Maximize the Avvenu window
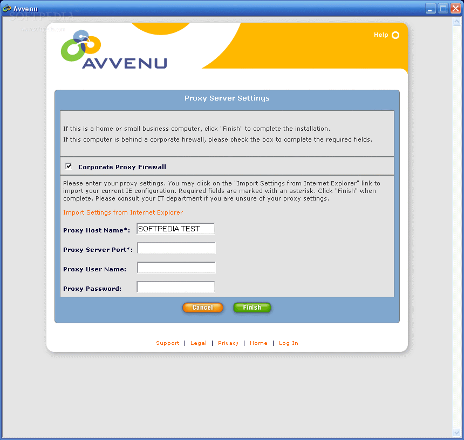This screenshot has height=440, width=464. (443, 8)
